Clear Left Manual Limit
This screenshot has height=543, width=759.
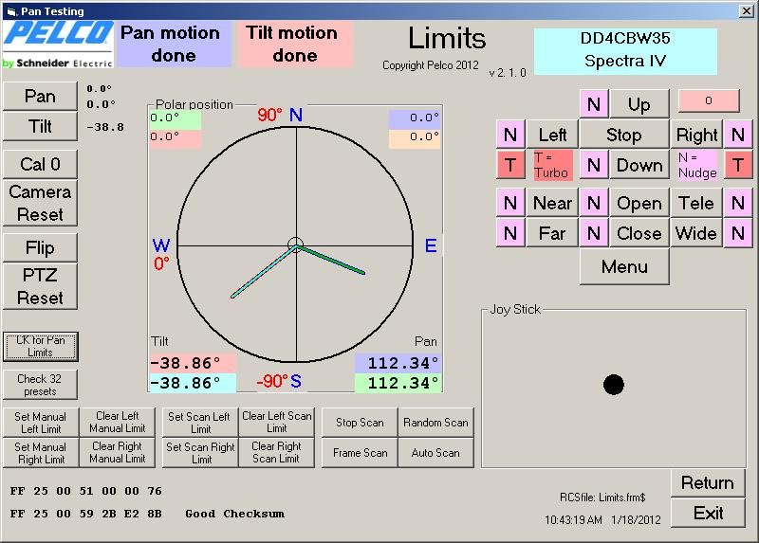click(117, 423)
